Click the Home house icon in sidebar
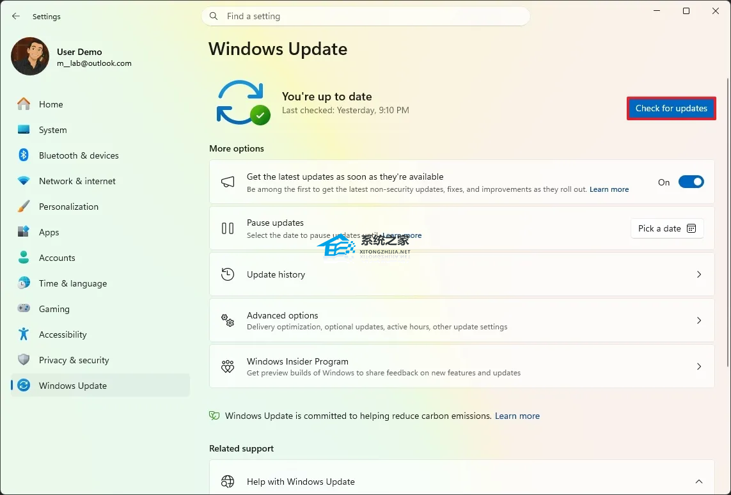Screen dimensions: 731x495 pyautogui.click(x=23, y=104)
